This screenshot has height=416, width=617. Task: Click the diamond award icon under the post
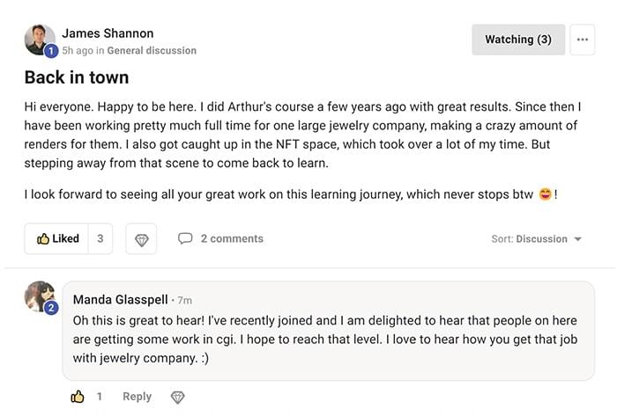point(141,239)
